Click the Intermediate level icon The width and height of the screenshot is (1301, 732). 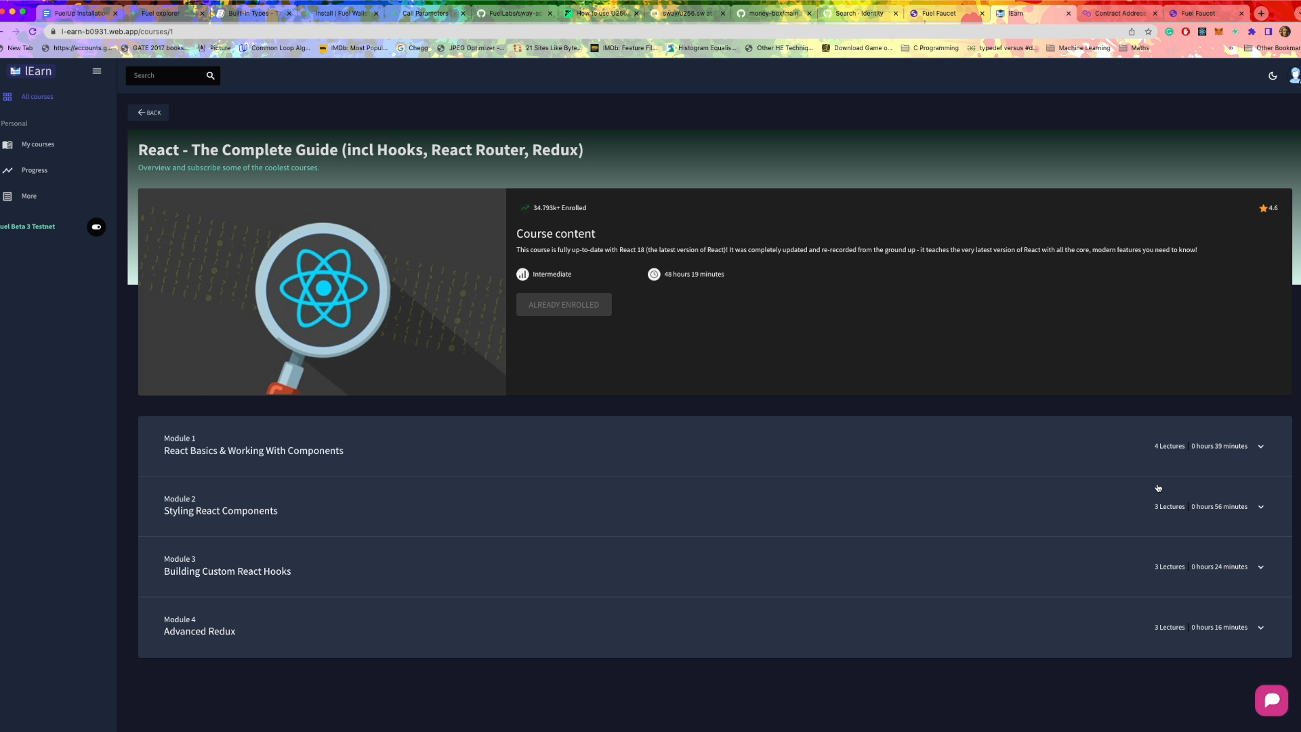click(x=522, y=274)
